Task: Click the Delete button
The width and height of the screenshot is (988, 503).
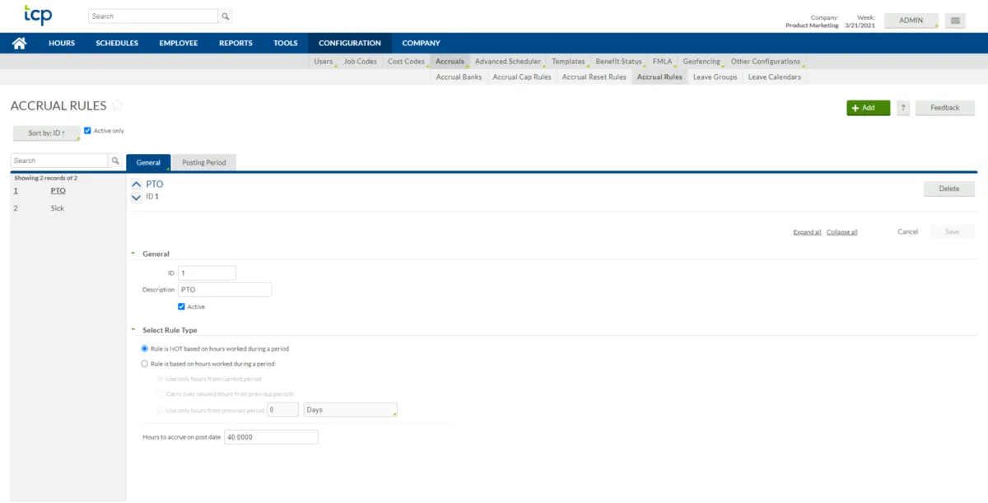Action: [x=948, y=188]
